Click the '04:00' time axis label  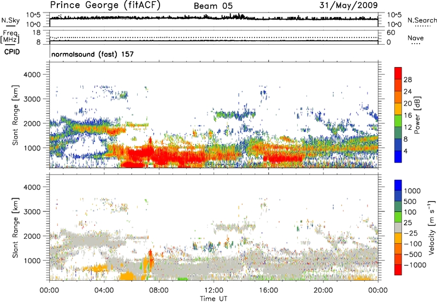point(104,291)
